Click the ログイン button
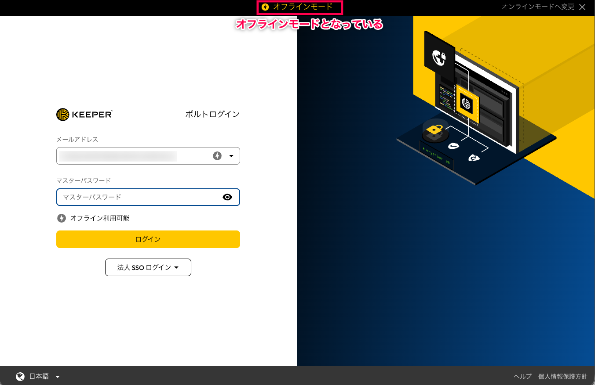 tap(148, 239)
